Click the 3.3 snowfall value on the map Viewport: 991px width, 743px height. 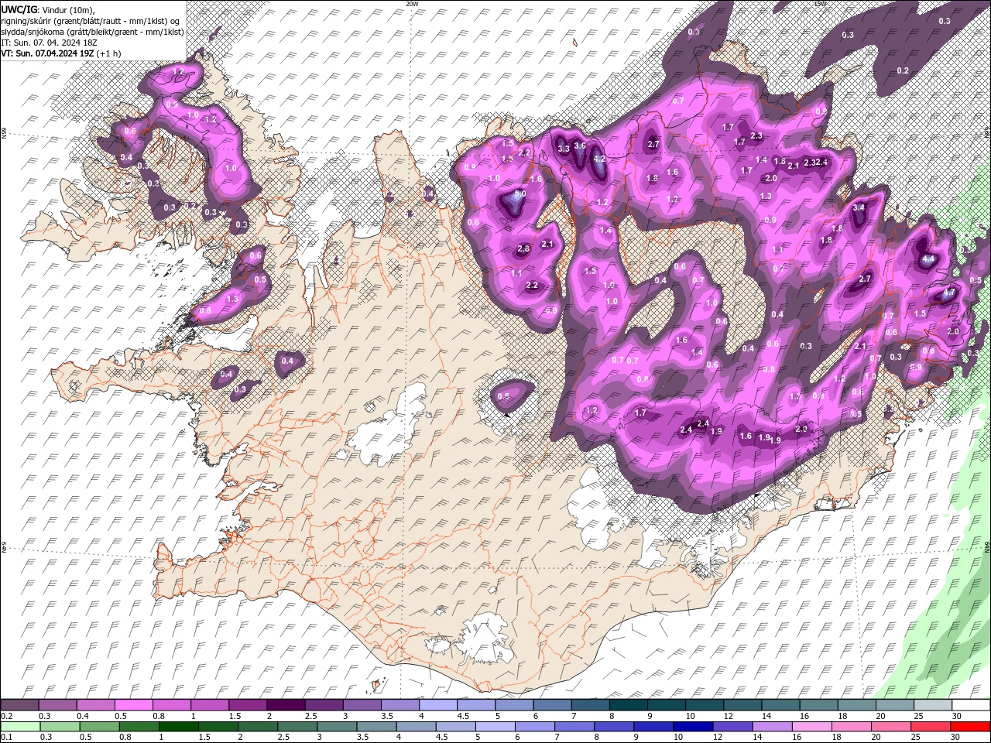point(564,148)
